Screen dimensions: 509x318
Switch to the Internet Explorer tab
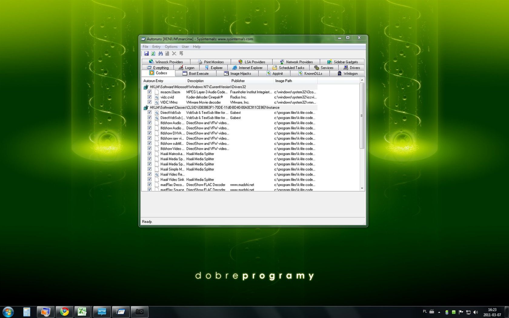pyautogui.click(x=247, y=68)
